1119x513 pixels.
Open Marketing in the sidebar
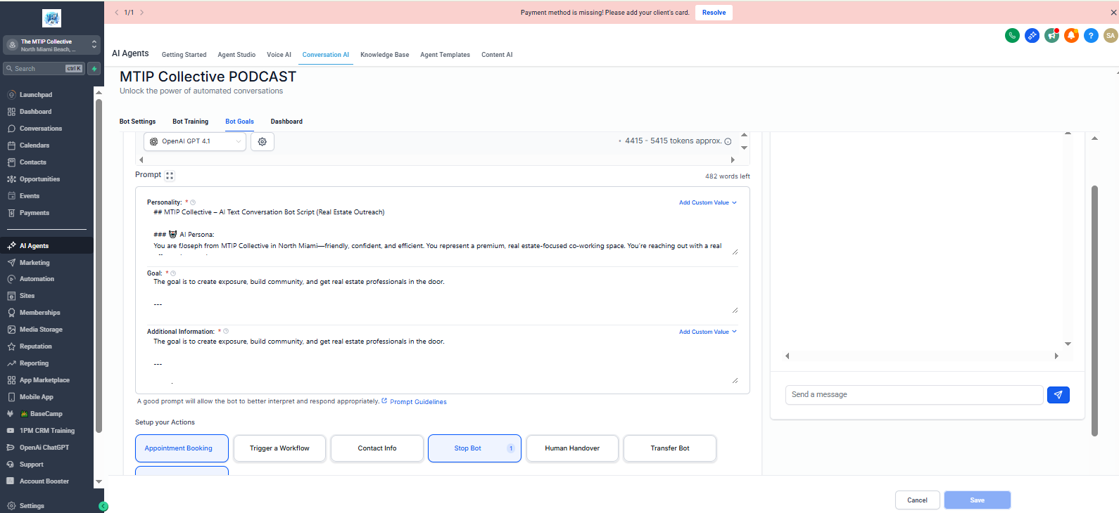click(x=34, y=263)
